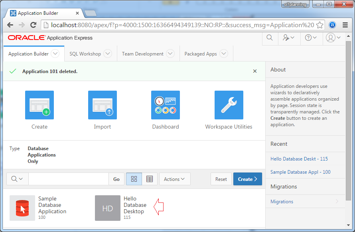Expand the SQL Workshop dropdown arrow
This screenshot has width=355, height=232.
tap(108, 54)
